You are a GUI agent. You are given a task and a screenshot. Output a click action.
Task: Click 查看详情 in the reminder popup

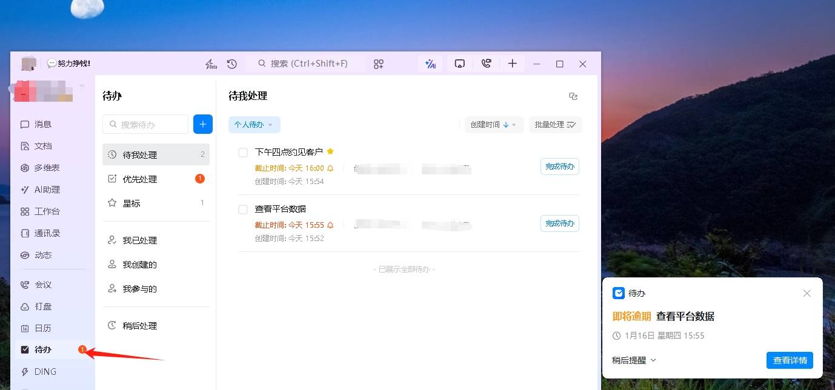[x=790, y=360]
